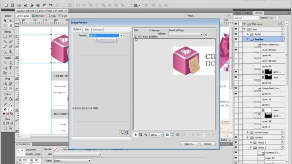Screen dimensions: 292x164
Task: Select the Hand tool in View section
Action: (5, 128)
